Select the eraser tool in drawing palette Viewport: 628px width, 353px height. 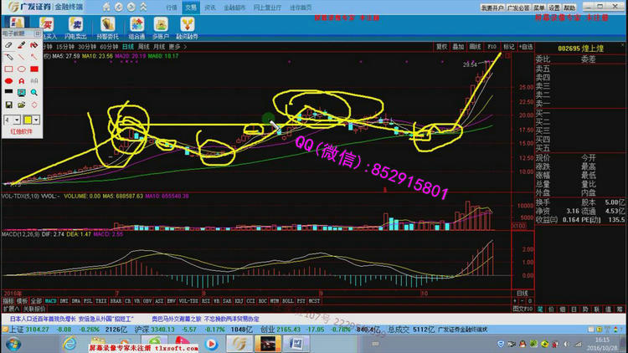point(9,44)
